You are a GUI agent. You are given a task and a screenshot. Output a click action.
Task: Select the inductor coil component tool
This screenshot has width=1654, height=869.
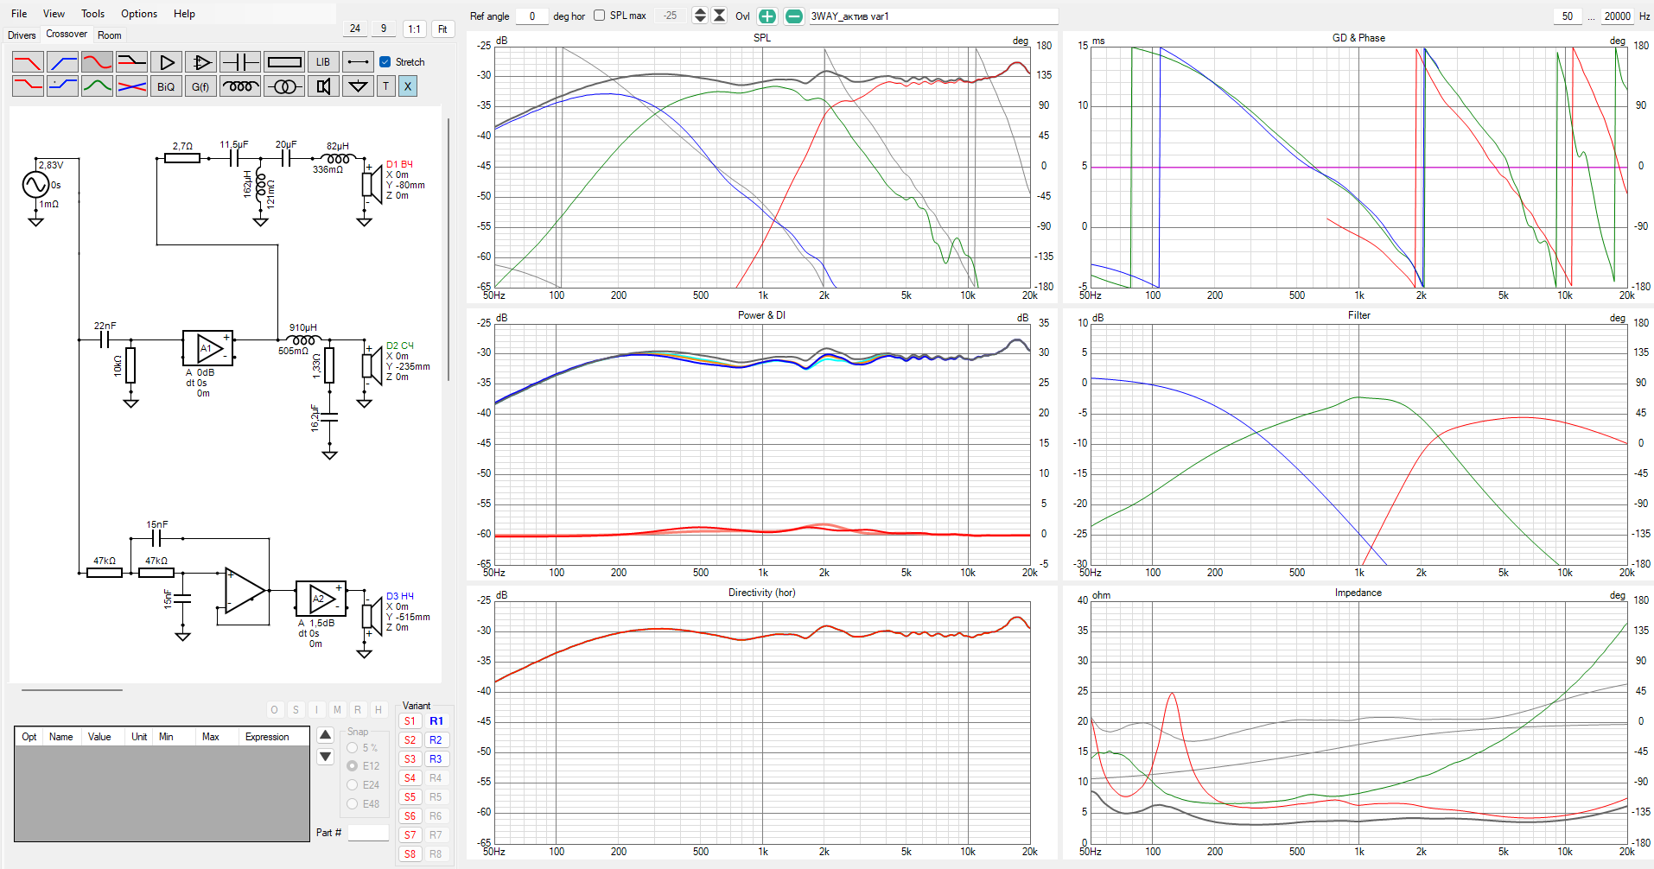click(x=240, y=86)
